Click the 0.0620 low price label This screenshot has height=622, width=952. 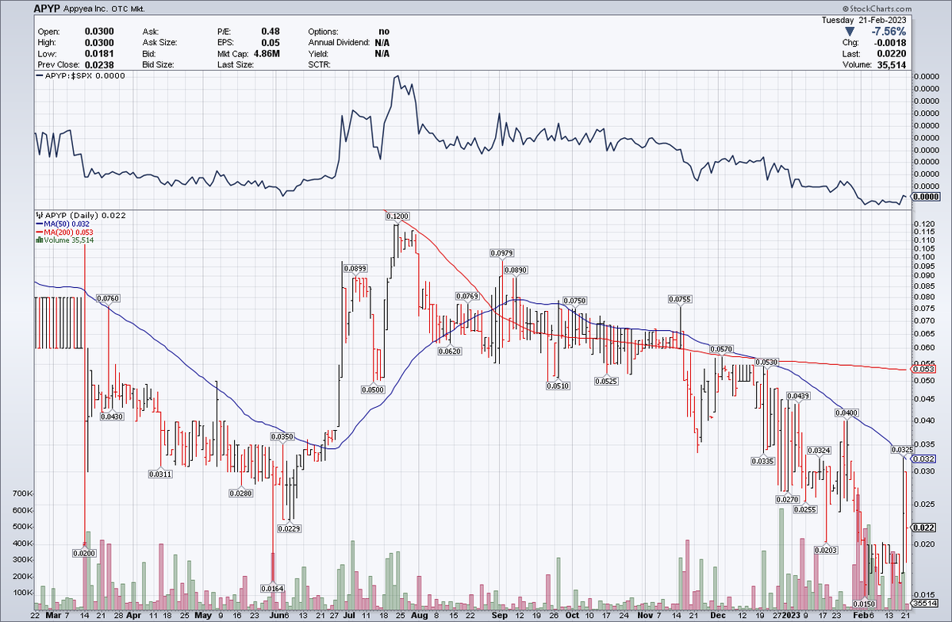(448, 351)
